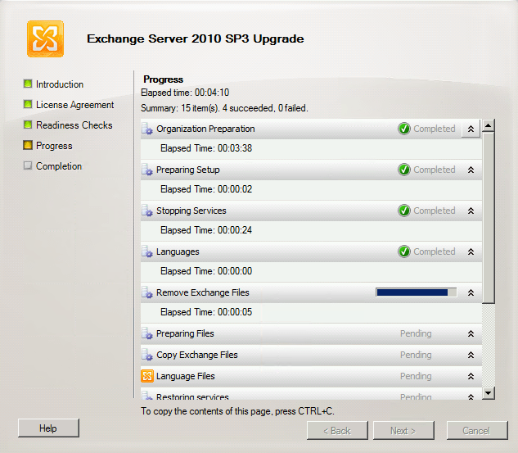Click Completed status of Stopping Services
Screen dimensions: 518x453
pos(435,211)
